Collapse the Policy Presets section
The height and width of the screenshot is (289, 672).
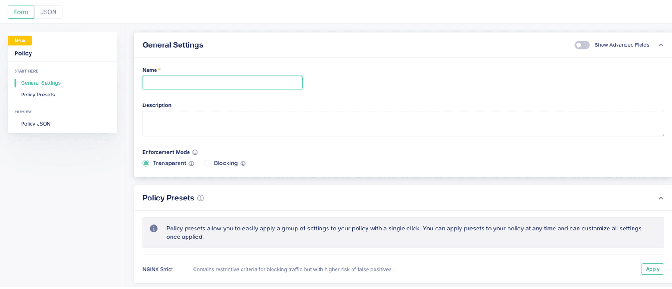point(661,198)
